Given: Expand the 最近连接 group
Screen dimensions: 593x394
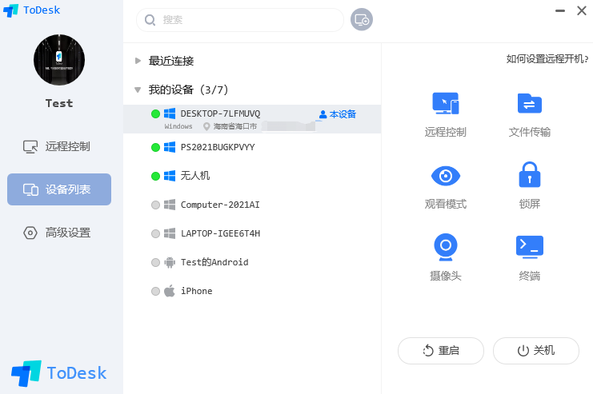Looking at the screenshot, I should point(138,61).
